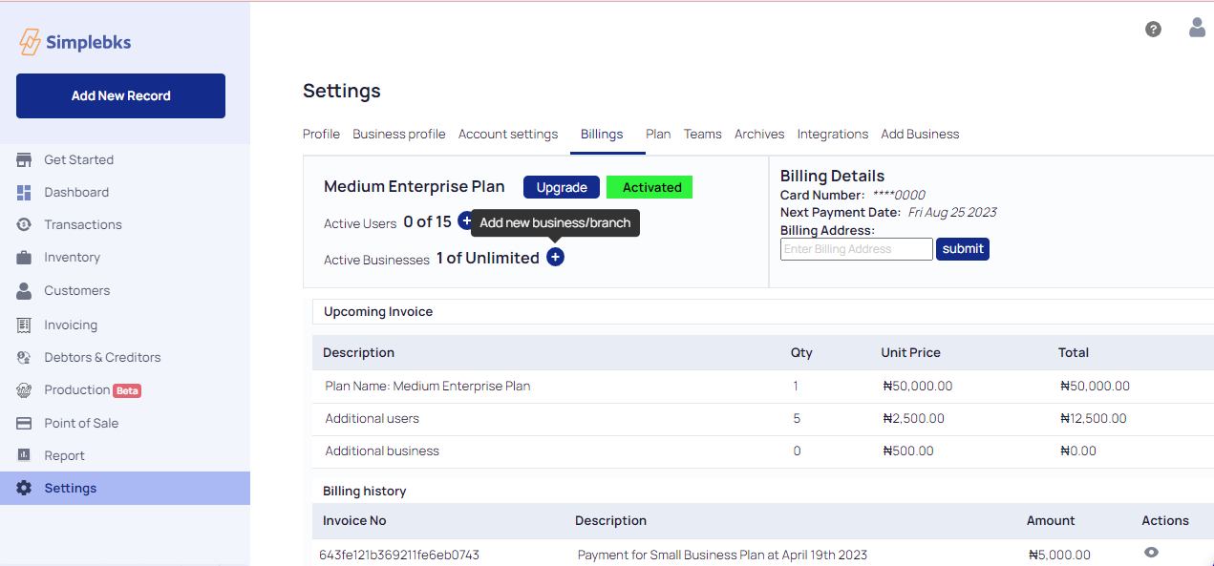
Task: Switch to the Teams tab
Action: pos(702,134)
